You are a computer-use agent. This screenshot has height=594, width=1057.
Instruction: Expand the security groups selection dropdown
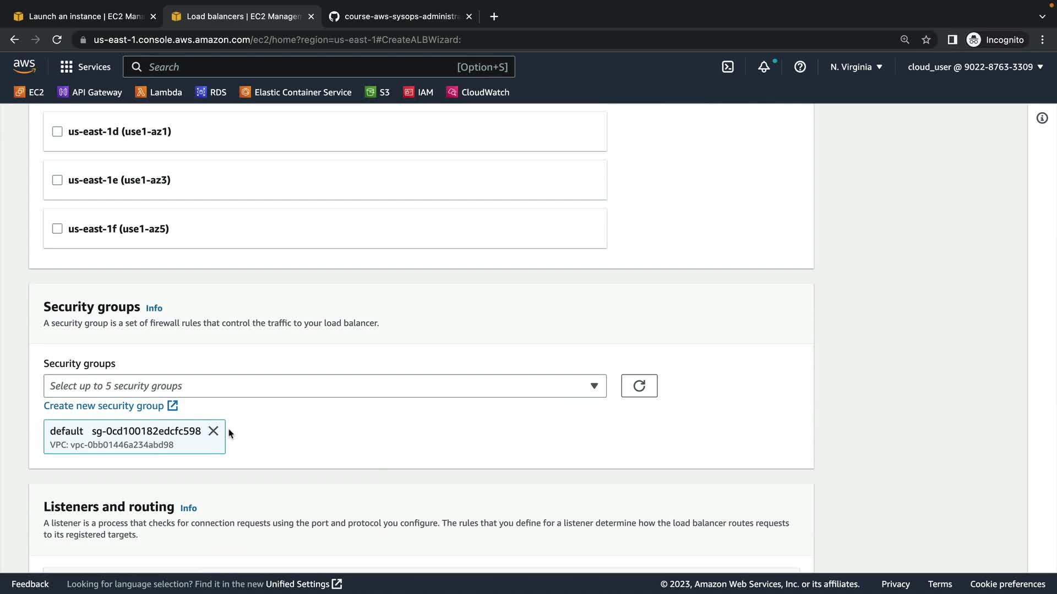[325, 386]
